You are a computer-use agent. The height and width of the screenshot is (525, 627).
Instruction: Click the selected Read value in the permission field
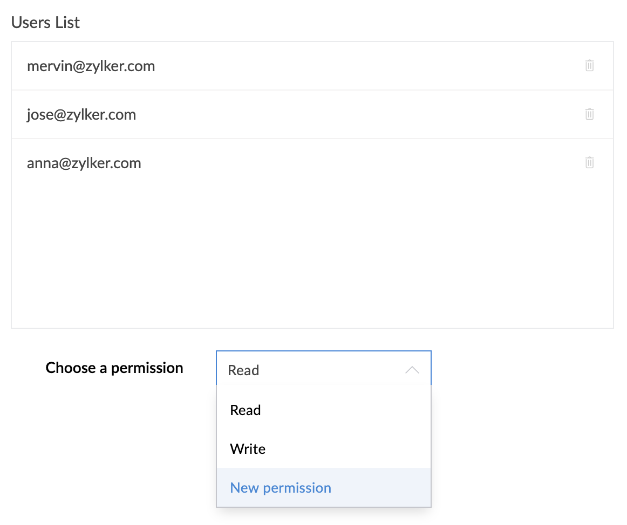[244, 370]
